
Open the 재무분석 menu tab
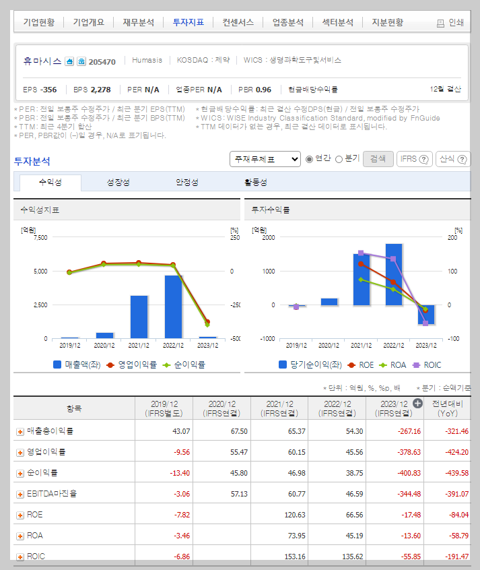point(139,22)
